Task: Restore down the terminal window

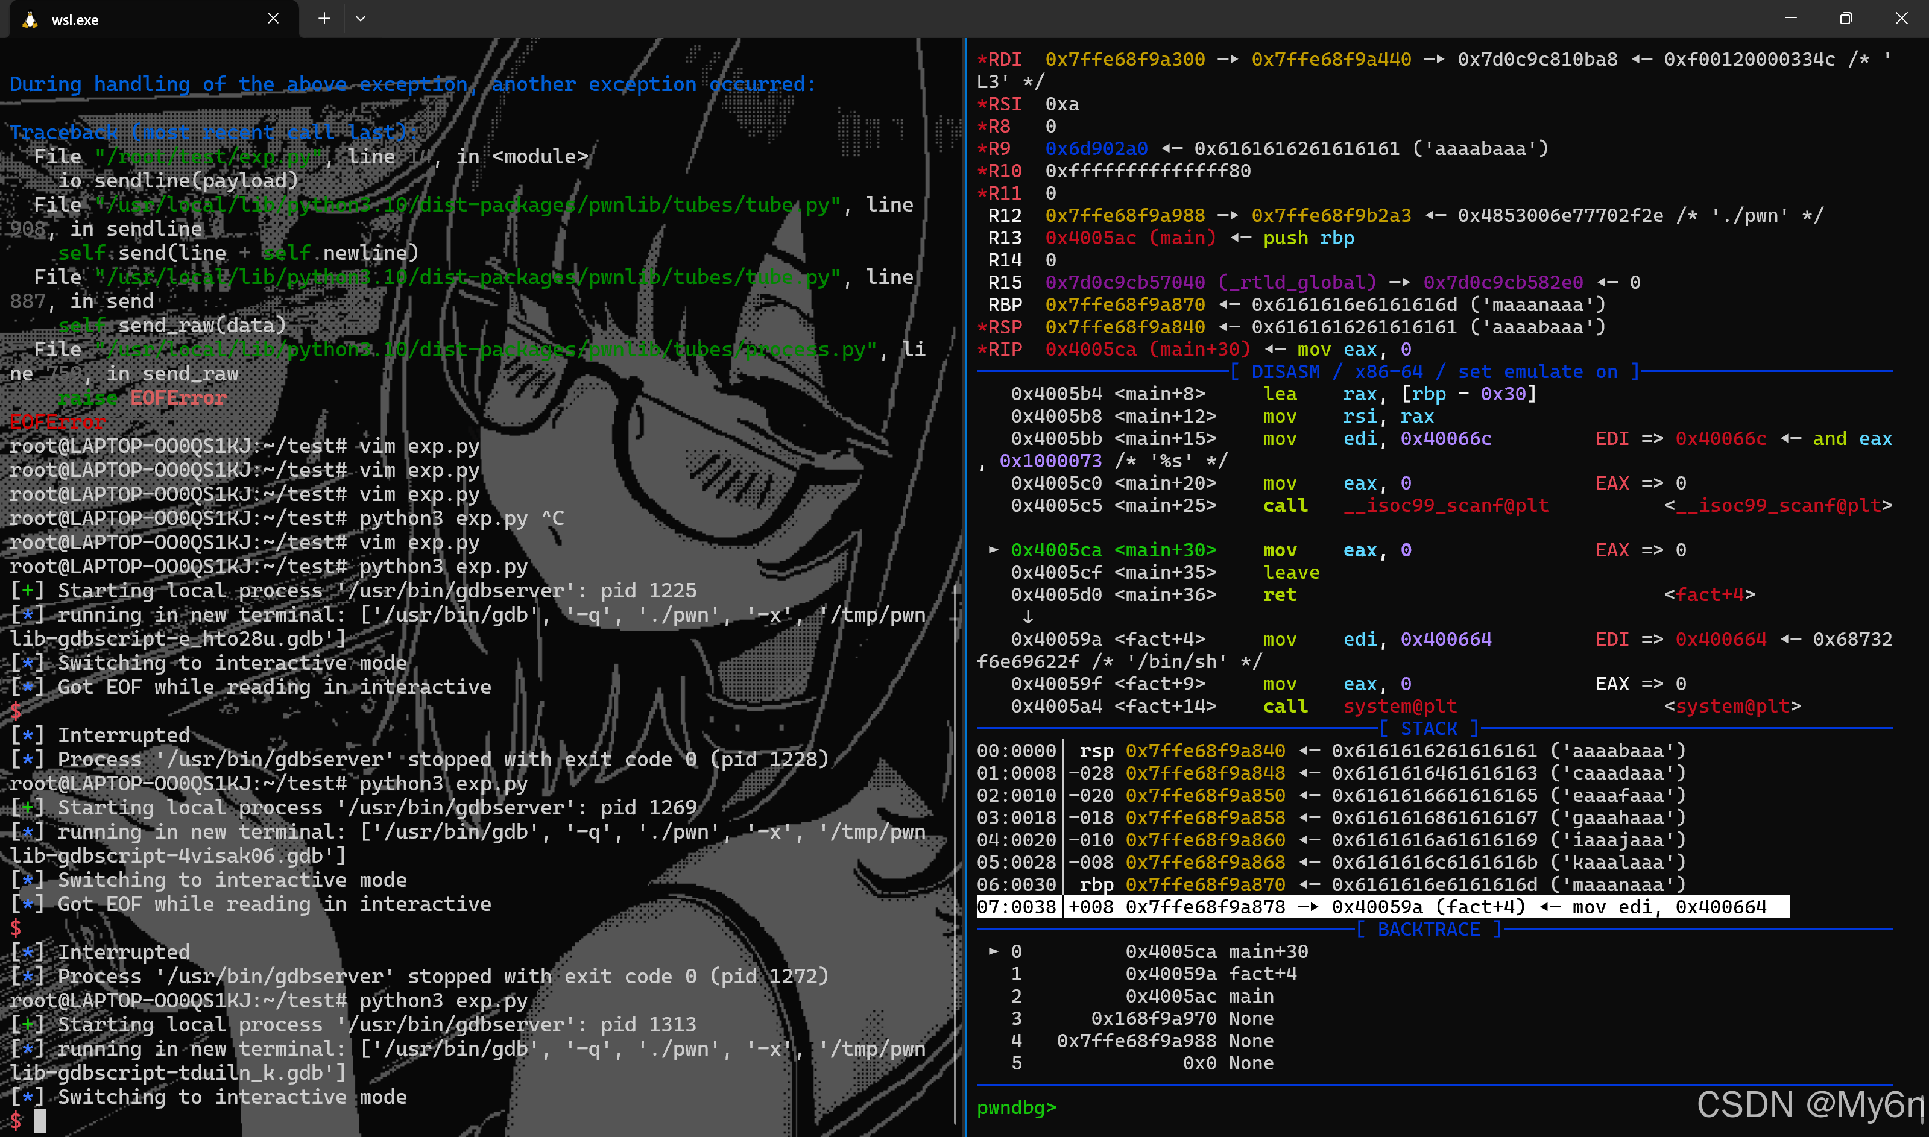Action: click(1845, 19)
